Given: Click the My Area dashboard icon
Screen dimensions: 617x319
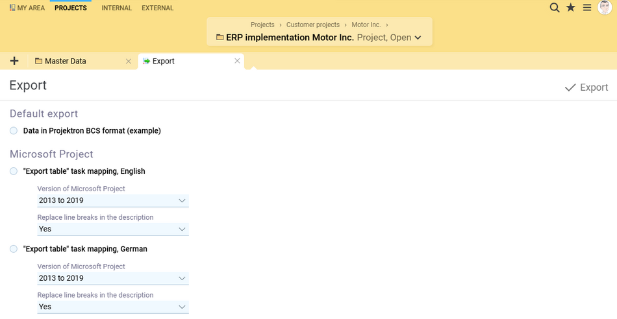Looking at the screenshot, I should coord(12,8).
